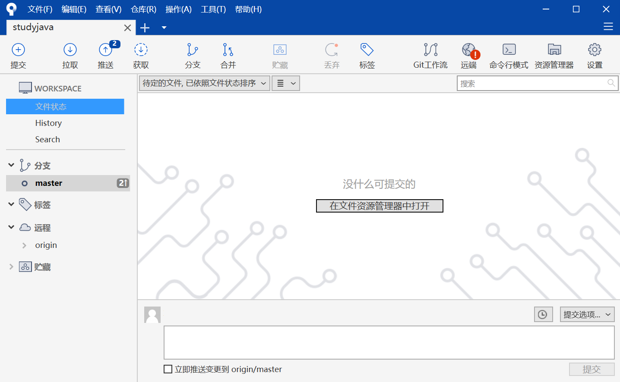Screen dimensions: 620x382
Task: Click the 分支 section label in sidebar
Action: pos(42,166)
